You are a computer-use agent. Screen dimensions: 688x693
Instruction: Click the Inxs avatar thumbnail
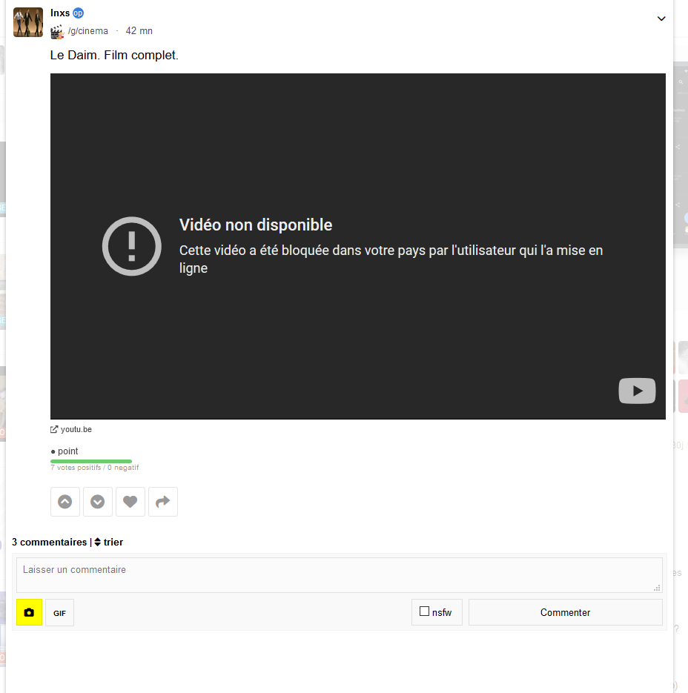pos(28,22)
